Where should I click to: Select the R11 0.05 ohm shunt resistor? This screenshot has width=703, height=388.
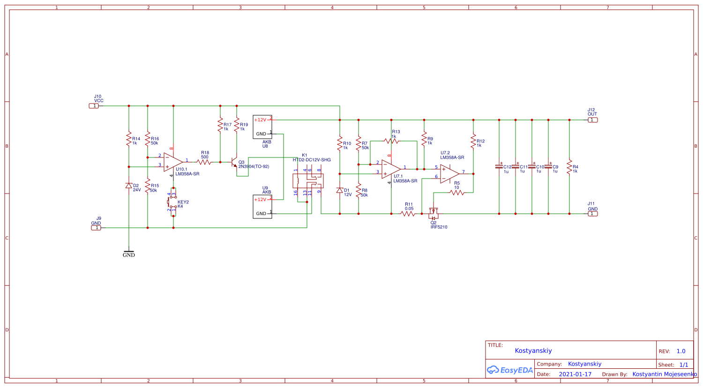pyautogui.click(x=408, y=214)
